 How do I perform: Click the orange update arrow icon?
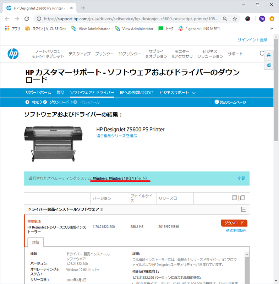272,19
